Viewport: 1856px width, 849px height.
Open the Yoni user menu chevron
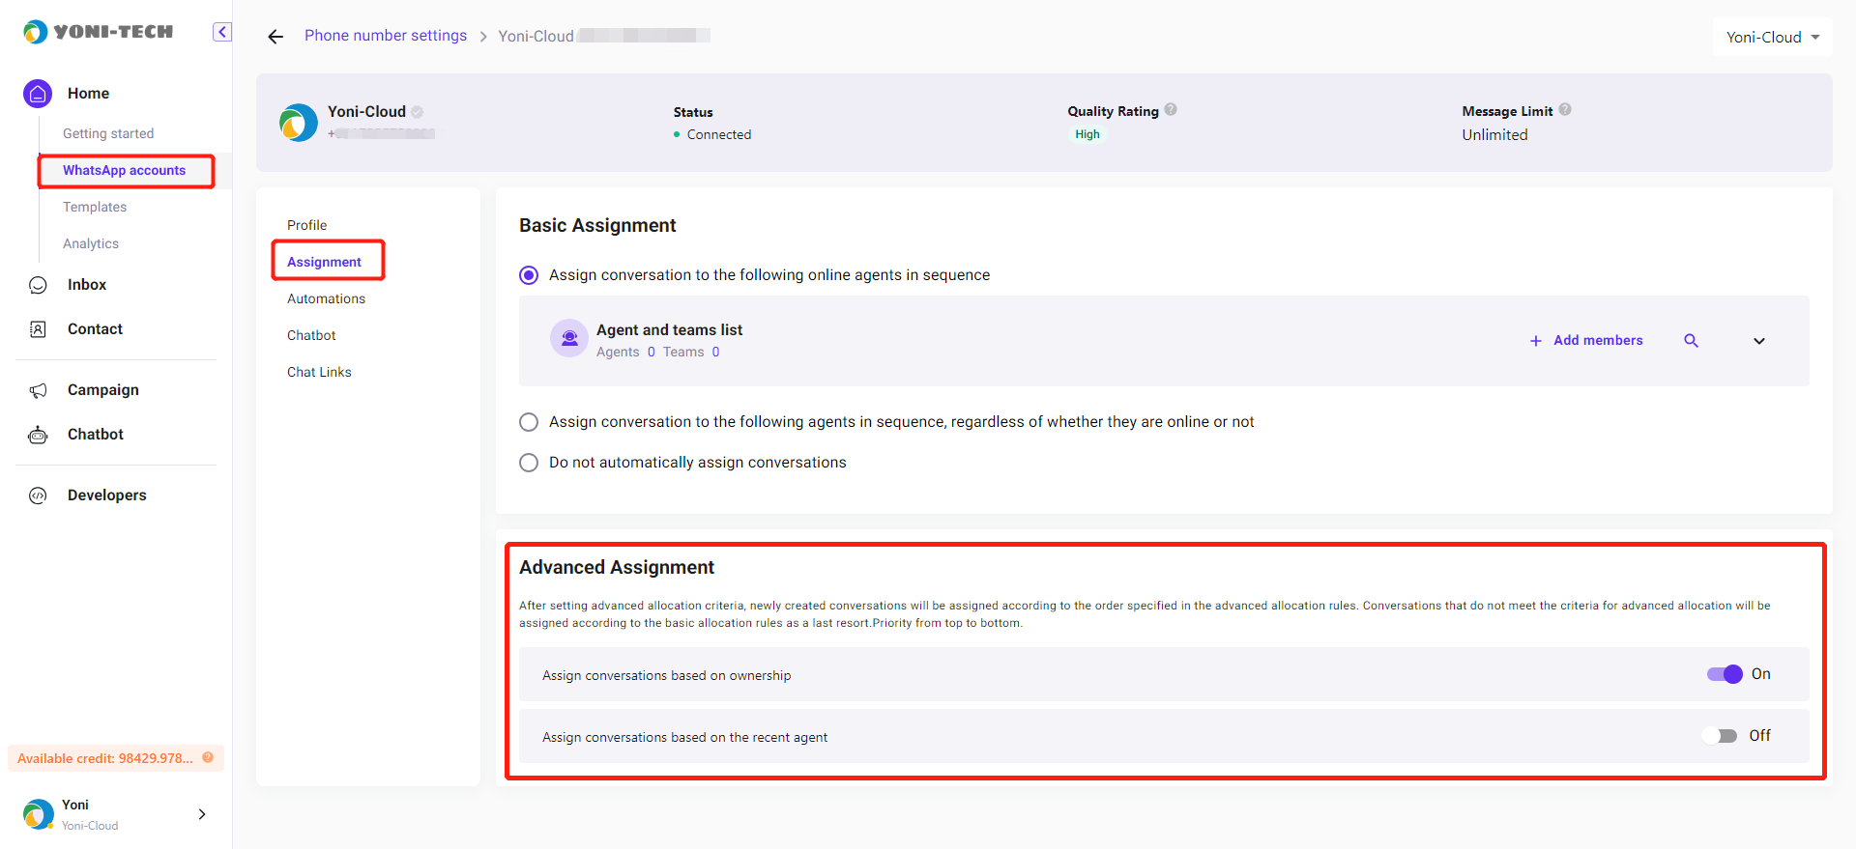tap(202, 814)
